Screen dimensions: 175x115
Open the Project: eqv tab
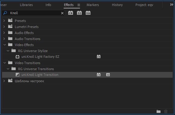point(144,5)
